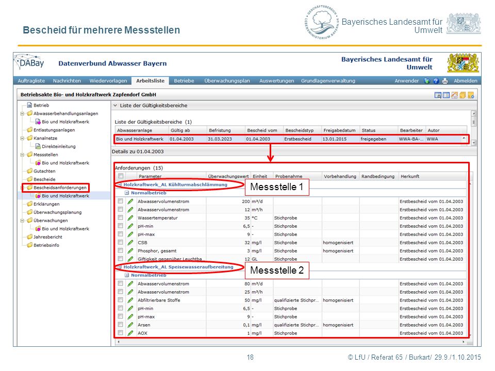The width and height of the screenshot is (495, 371).
Task: Sort by the Herkunft column header
Action: [x=433, y=176]
